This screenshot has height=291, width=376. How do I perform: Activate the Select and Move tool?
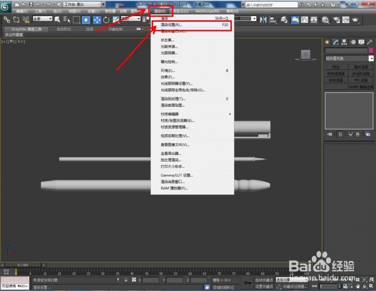97,20
